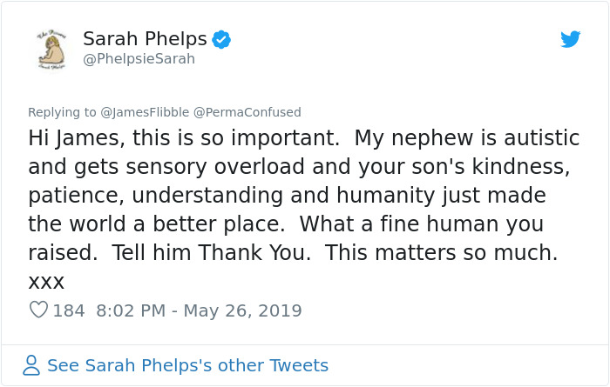Open the @PhelpsieSarah handle link

139,59
